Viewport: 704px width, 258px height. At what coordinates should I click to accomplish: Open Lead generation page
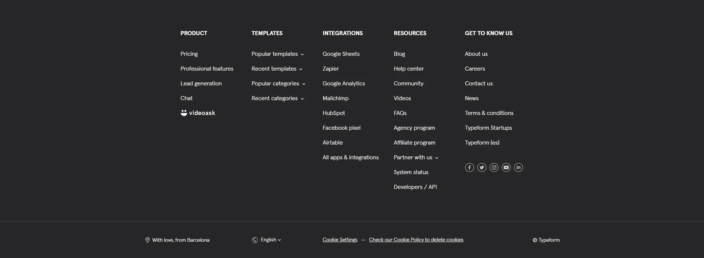tap(201, 84)
